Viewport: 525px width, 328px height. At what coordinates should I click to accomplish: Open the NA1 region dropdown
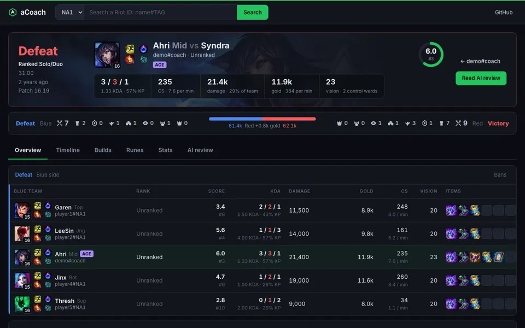pyautogui.click(x=70, y=13)
